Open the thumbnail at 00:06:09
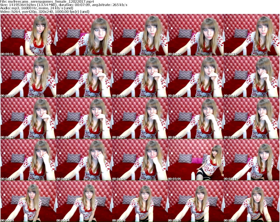The image size is (280, 222). coord(140,201)
